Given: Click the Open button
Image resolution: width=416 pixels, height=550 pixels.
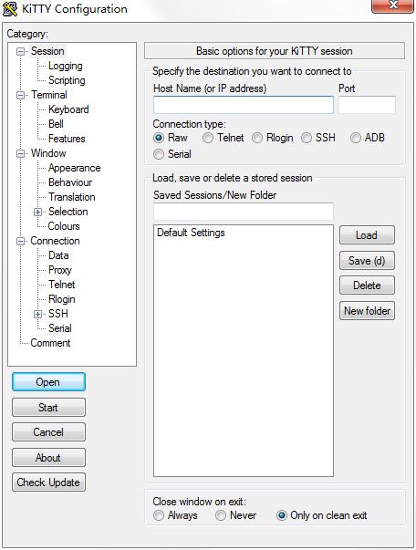Looking at the screenshot, I should 48,382.
